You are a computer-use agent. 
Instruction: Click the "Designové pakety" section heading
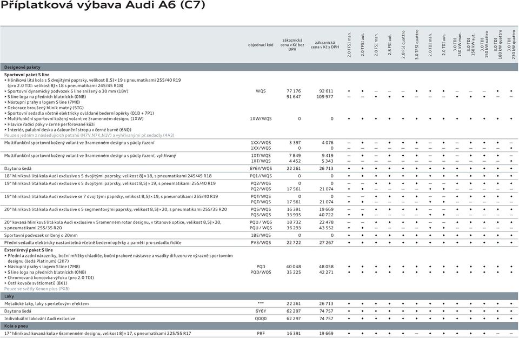tap(22, 67)
